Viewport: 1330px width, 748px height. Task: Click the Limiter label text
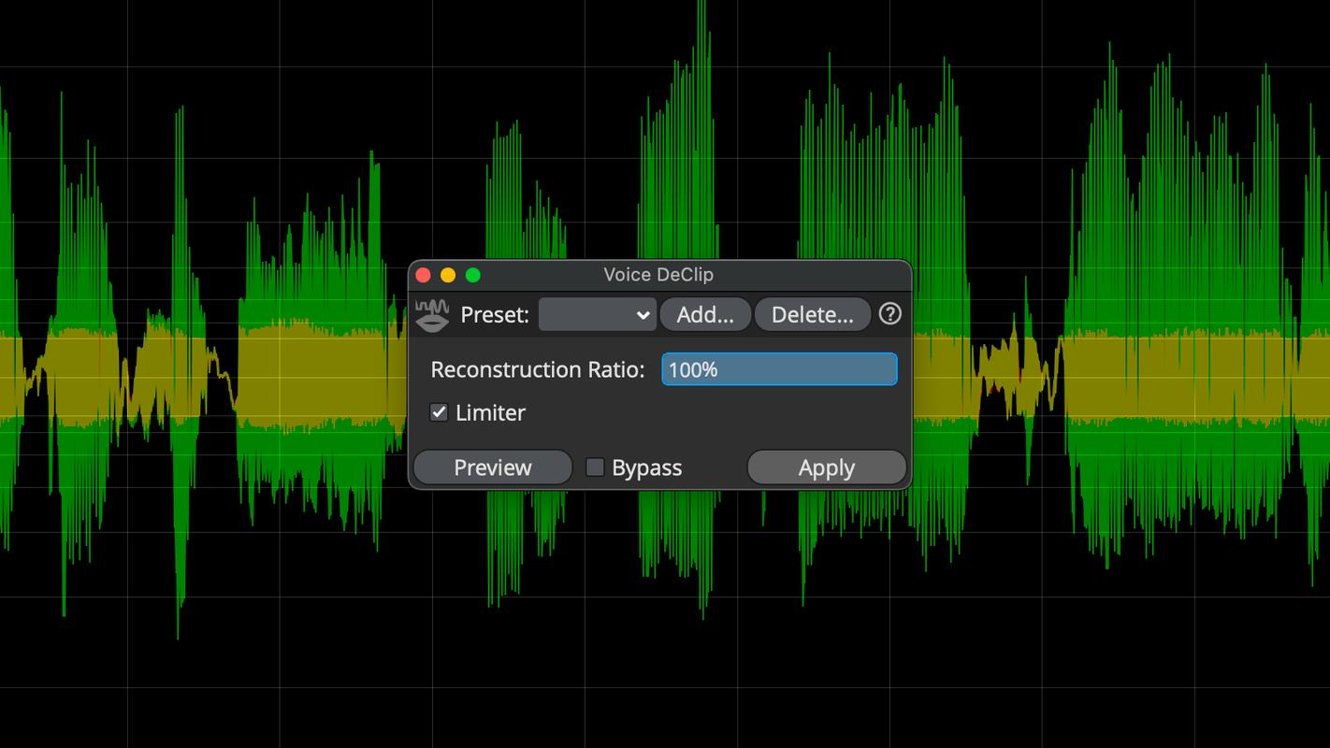pyautogui.click(x=490, y=412)
